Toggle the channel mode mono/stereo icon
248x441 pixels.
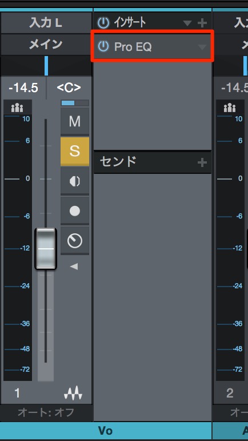[75, 181]
